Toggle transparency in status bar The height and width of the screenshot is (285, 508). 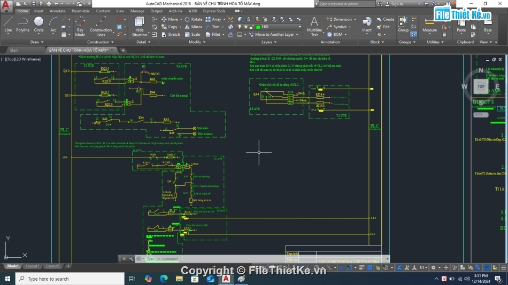point(370,267)
